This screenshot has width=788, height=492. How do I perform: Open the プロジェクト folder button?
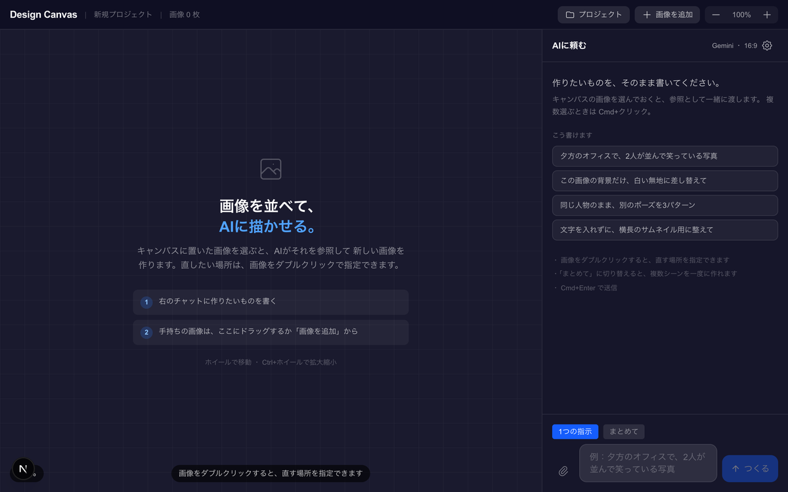tap(594, 14)
